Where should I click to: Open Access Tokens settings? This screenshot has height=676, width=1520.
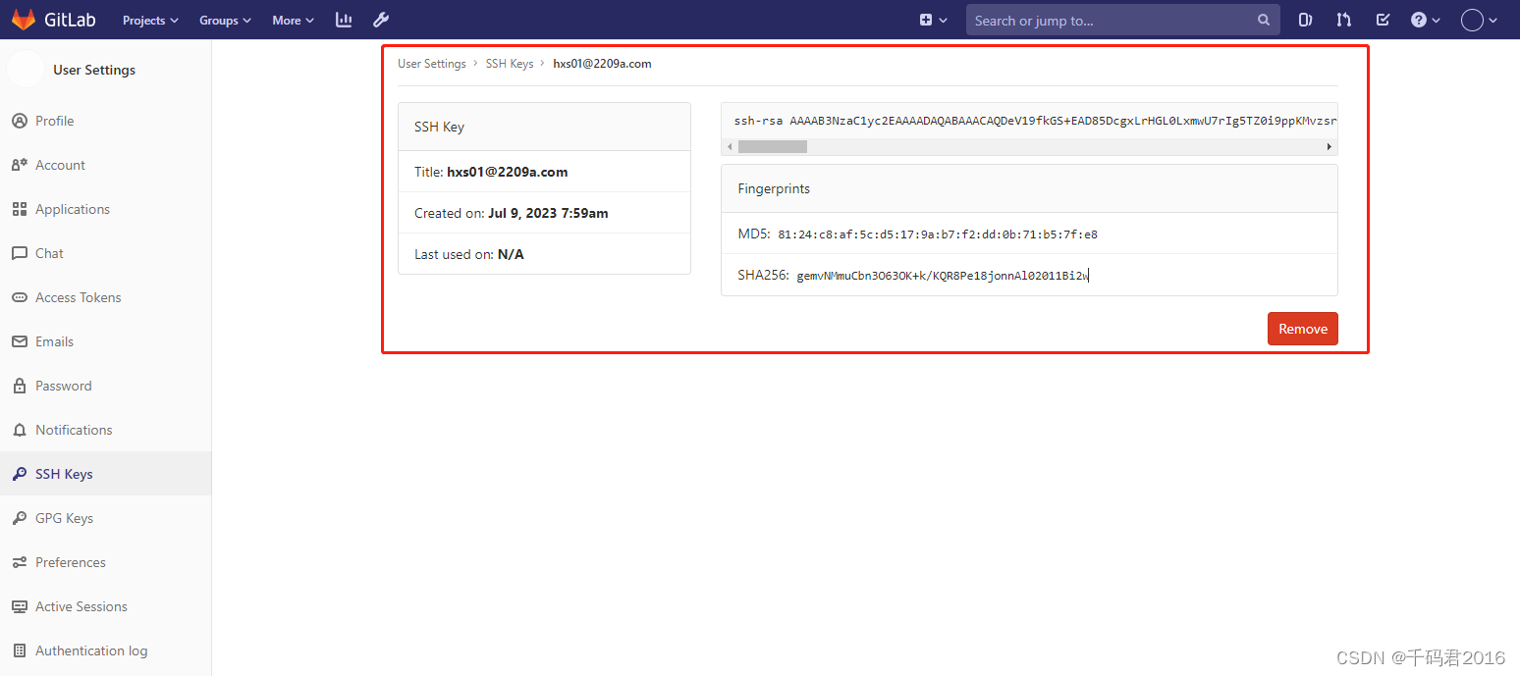(x=78, y=296)
